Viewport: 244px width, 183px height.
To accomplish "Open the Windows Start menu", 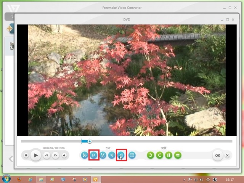I will tap(6, 179).
